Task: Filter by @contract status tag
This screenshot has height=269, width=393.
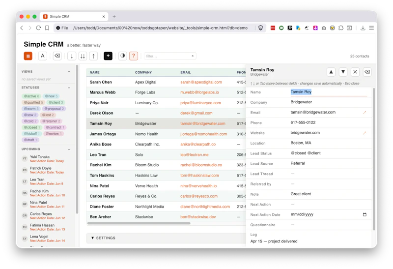Action: pos(55,127)
